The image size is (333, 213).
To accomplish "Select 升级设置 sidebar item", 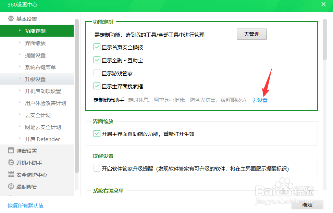I will (x=37, y=79).
